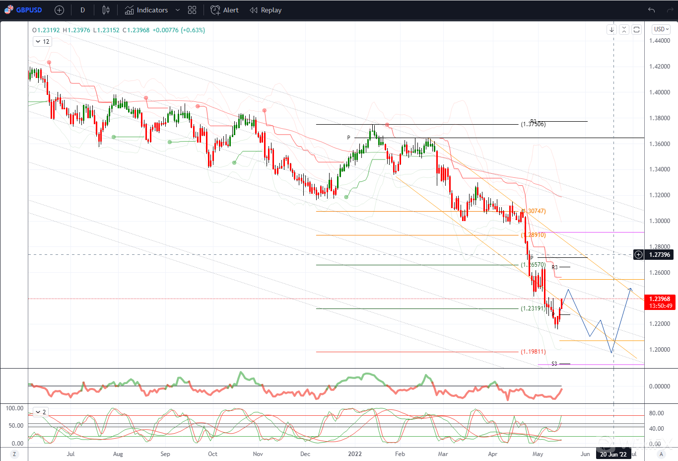Click the Z timezone button at bottom left

coord(14,454)
